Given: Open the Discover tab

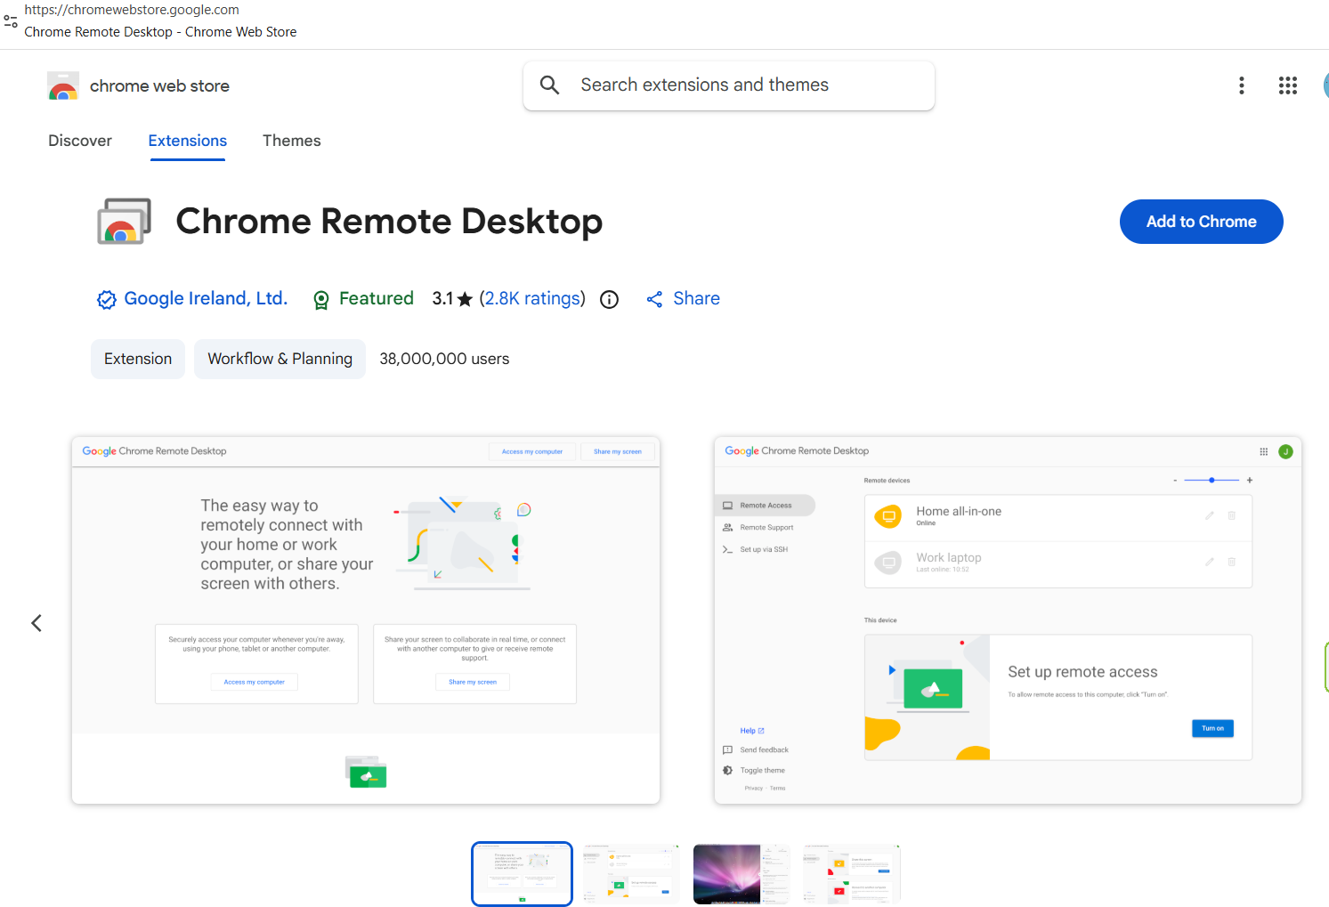Looking at the screenshot, I should (x=80, y=141).
